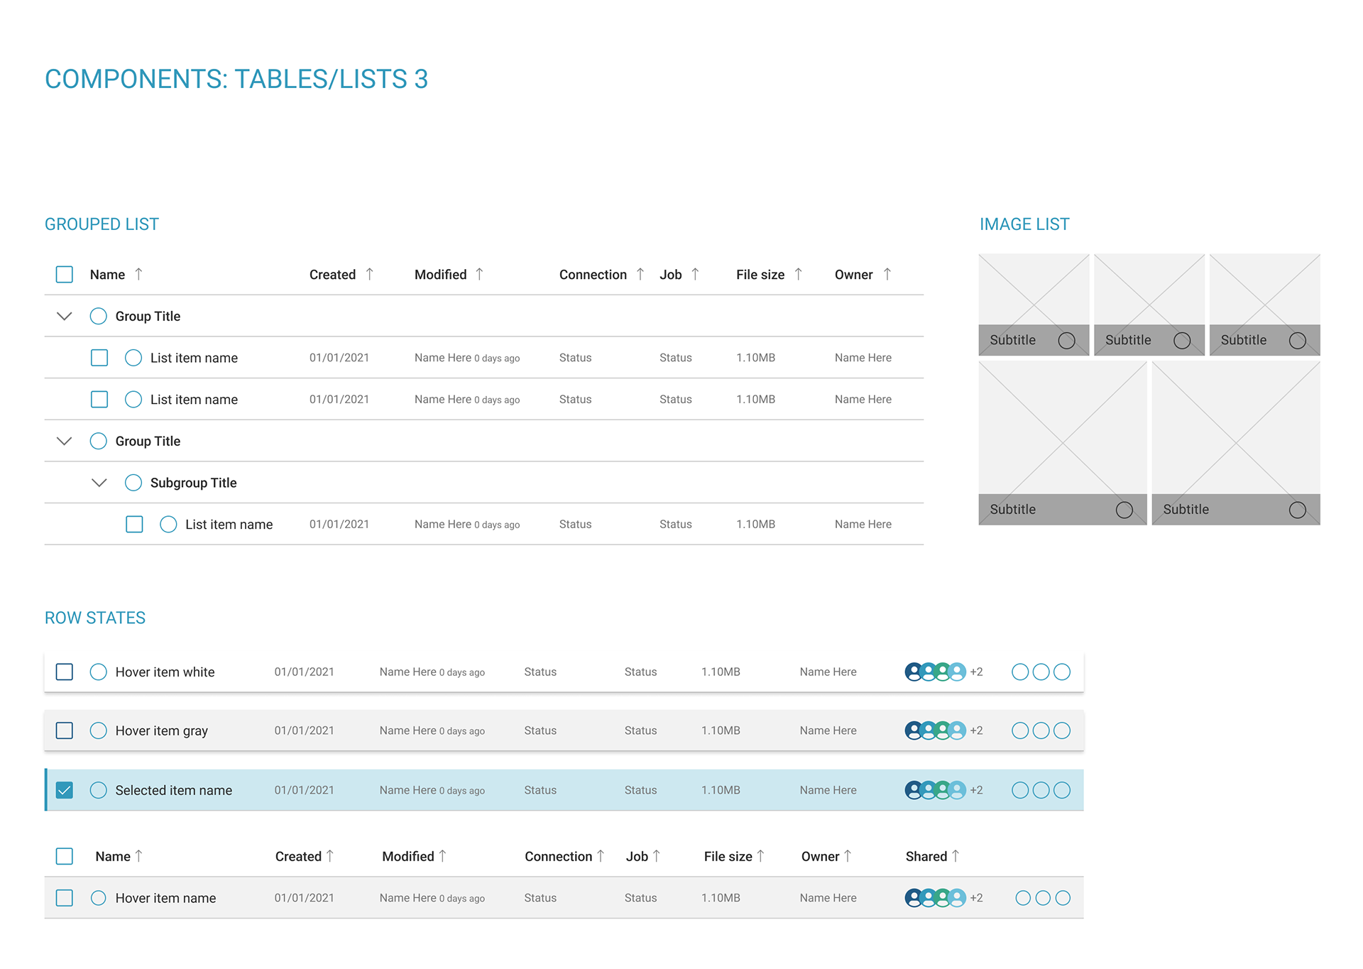Collapse the second Group Title chevron
Image resolution: width=1363 pixels, height=969 pixels.
click(65, 441)
